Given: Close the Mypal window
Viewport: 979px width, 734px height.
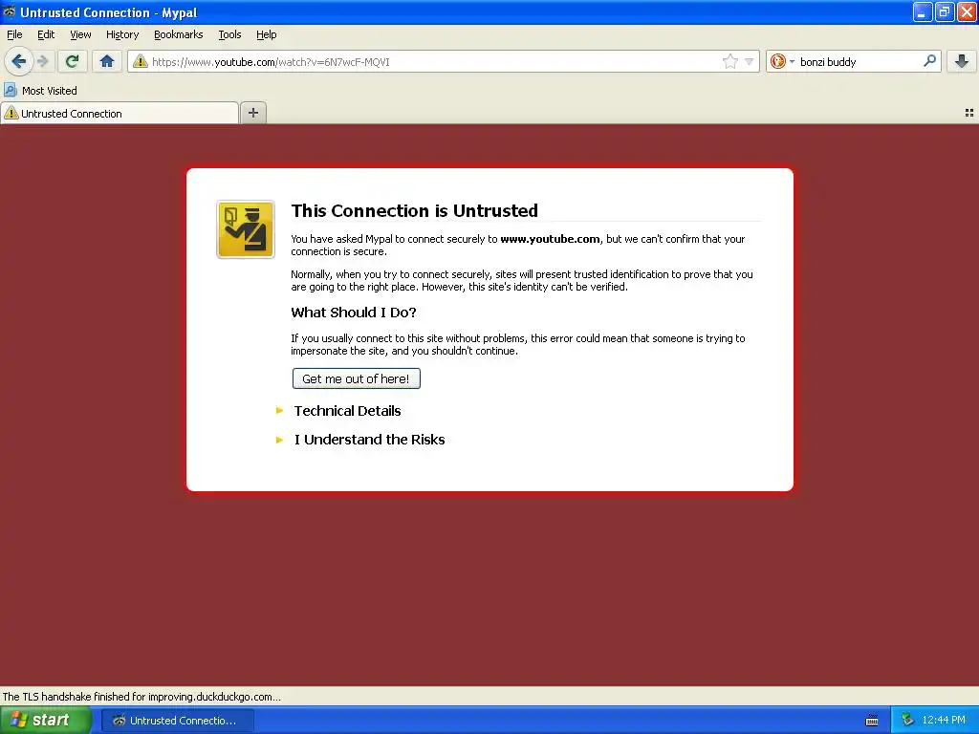Looking at the screenshot, I should tap(967, 11).
